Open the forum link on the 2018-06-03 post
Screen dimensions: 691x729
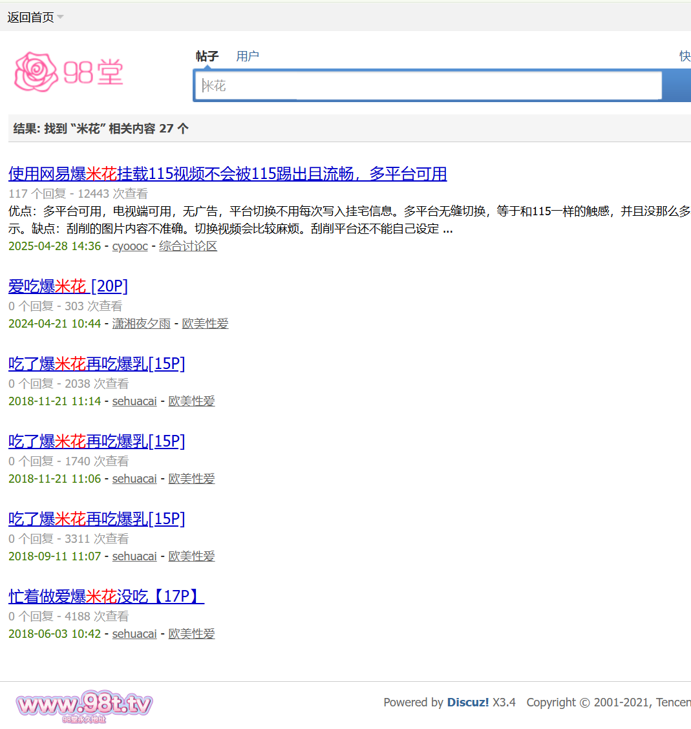click(191, 634)
